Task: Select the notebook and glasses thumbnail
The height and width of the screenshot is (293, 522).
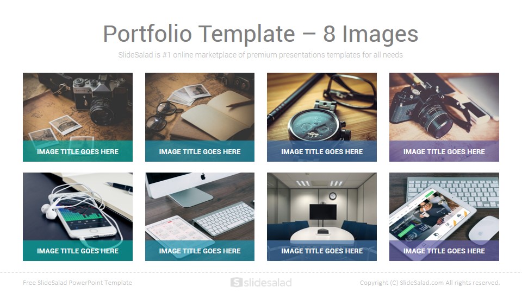Action: click(200, 107)
